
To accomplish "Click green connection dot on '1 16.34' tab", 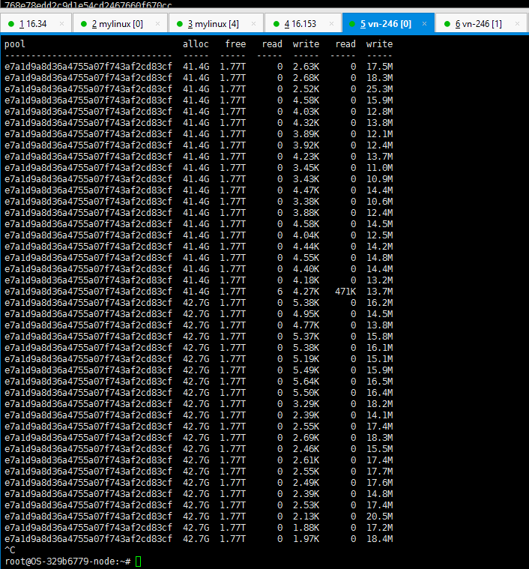I will pyautogui.click(x=11, y=24).
